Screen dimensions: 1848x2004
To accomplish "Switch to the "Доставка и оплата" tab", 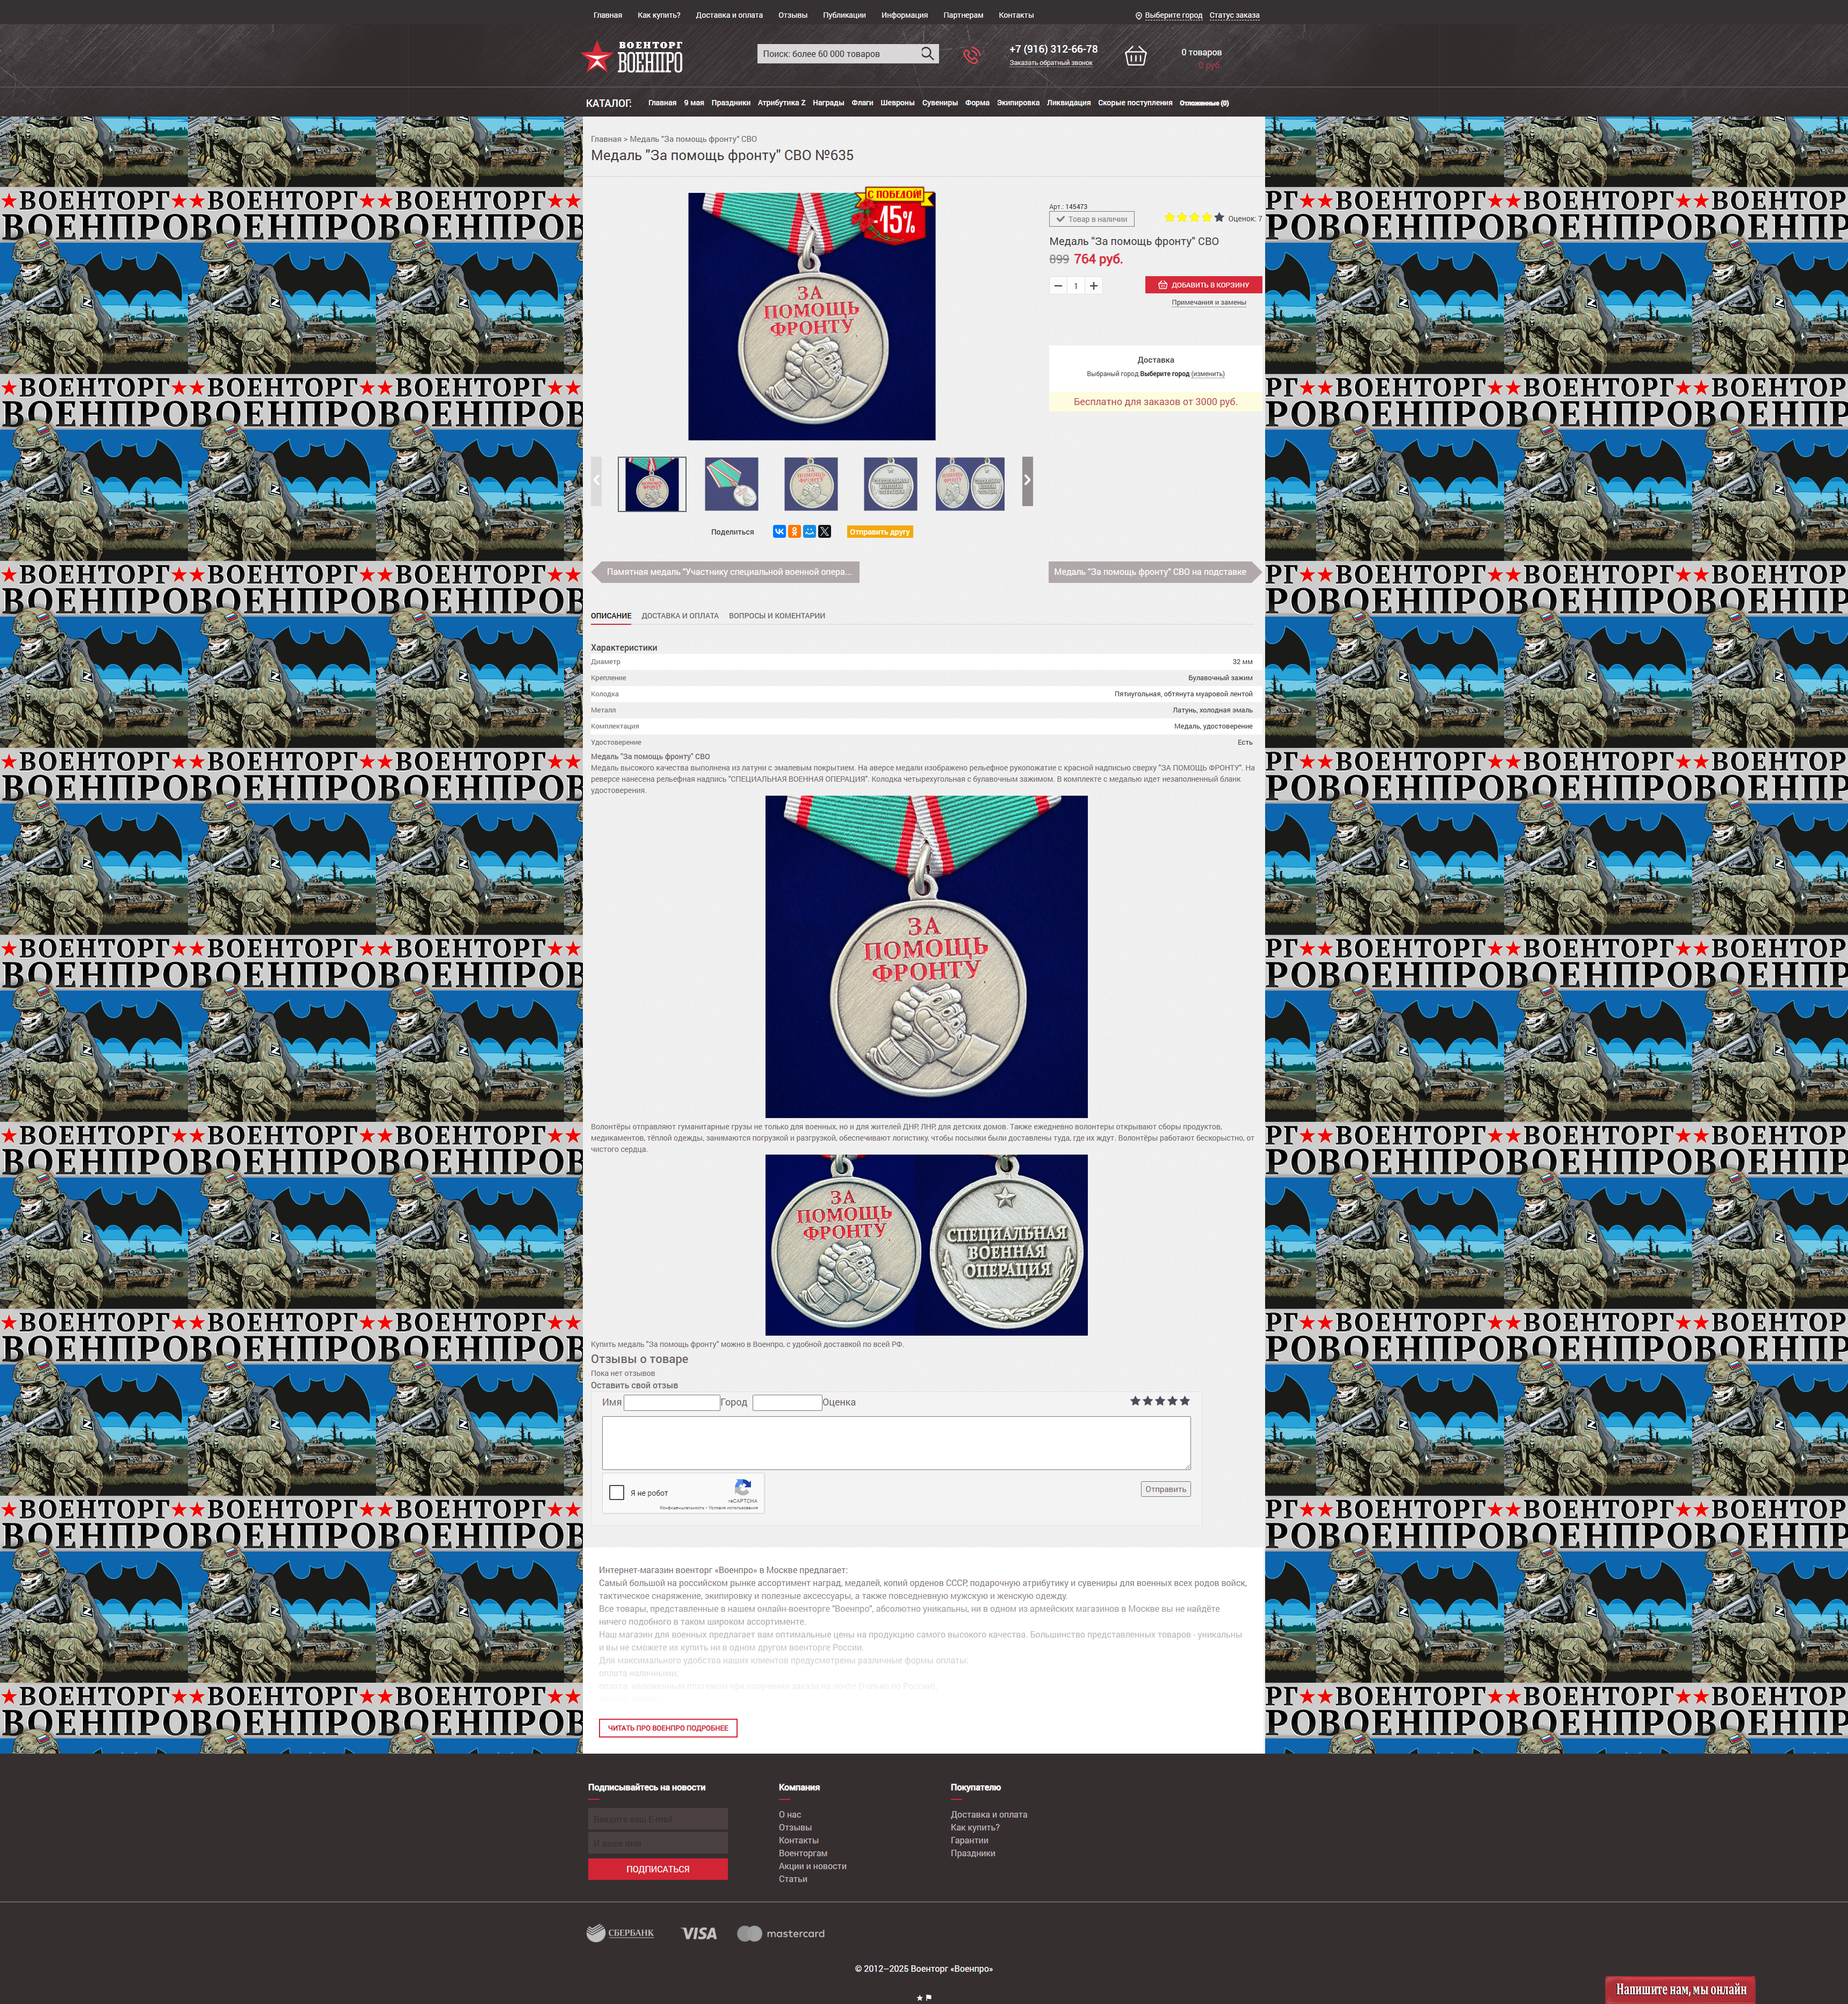I will (x=680, y=616).
